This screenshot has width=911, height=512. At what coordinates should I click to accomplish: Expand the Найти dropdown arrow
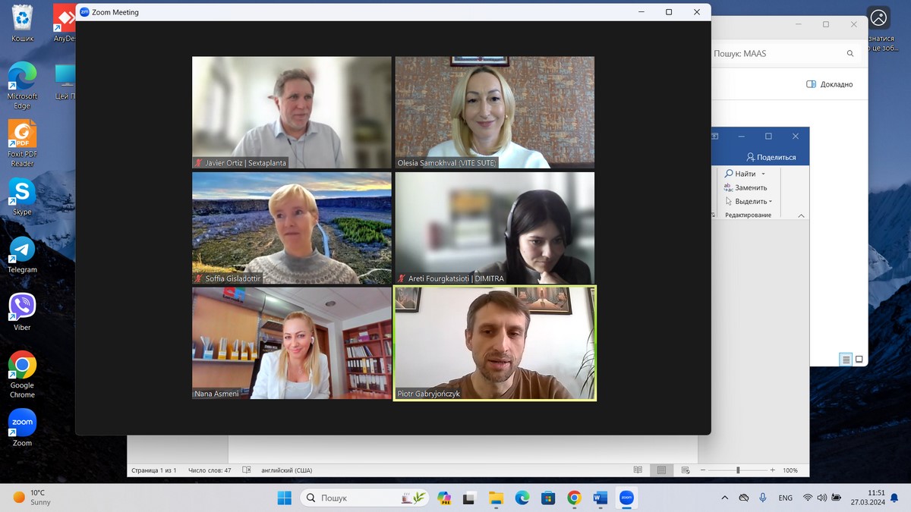pos(763,174)
